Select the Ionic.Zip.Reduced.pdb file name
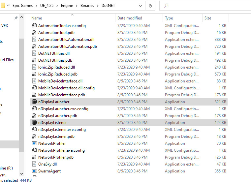The height and width of the screenshot is (184, 251). (58, 74)
